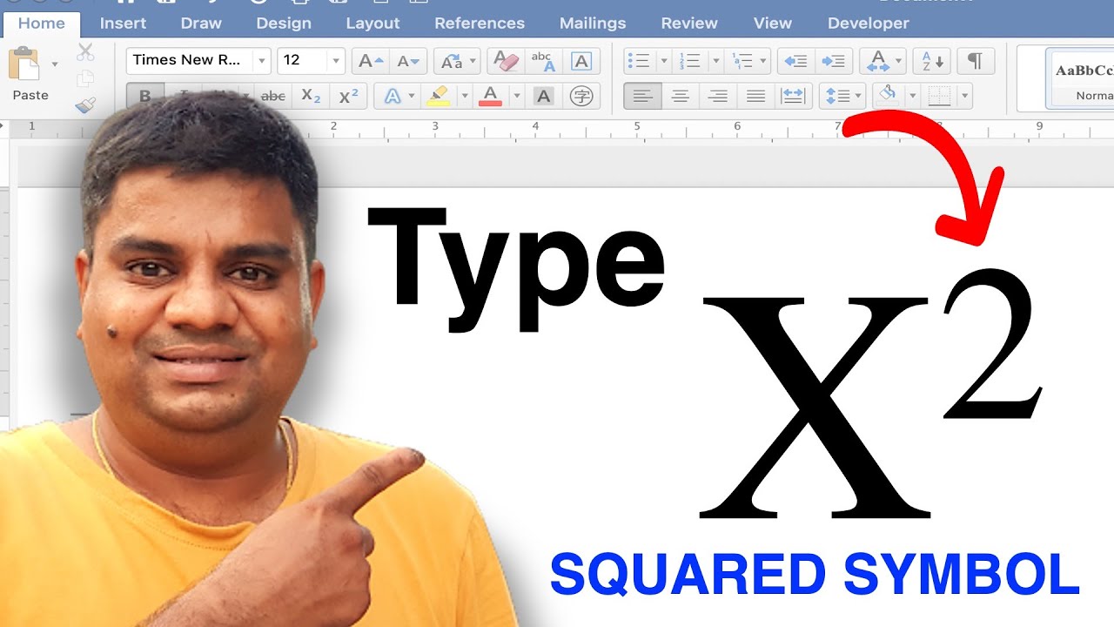Increase the font size
This screenshot has height=627, width=1114.
[371, 61]
